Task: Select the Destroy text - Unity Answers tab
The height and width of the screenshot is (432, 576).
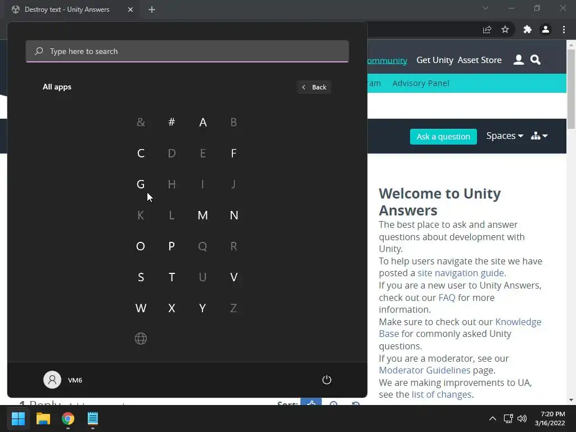Action: point(67,10)
